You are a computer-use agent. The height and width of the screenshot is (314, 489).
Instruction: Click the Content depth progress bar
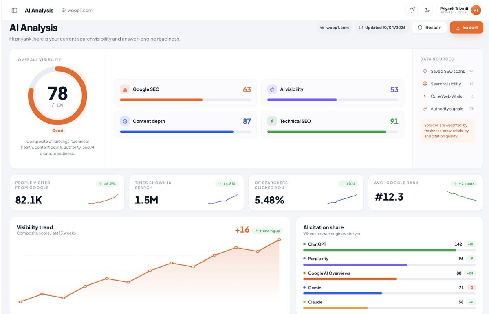(x=185, y=132)
